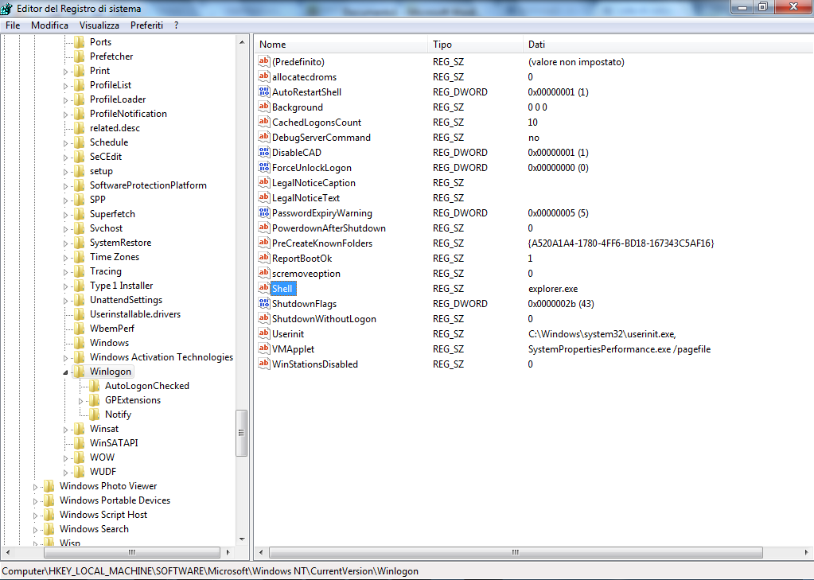Click the DisableCAD binary value icon
This screenshot has height=580, width=814.
(263, 152)
